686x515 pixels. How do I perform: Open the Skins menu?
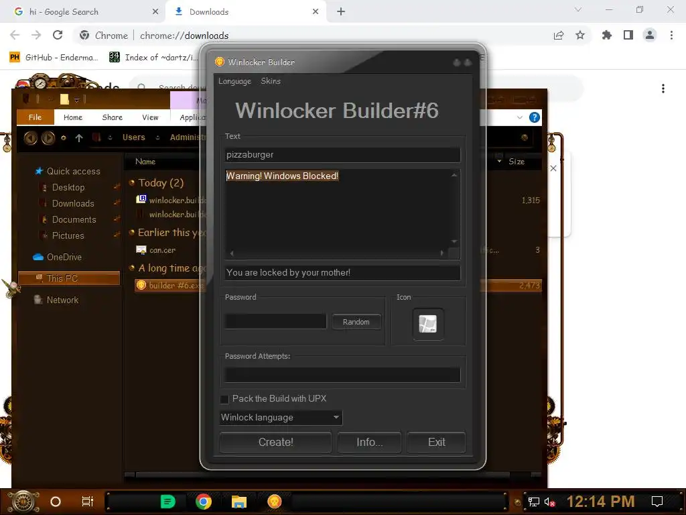coord(271,81)
